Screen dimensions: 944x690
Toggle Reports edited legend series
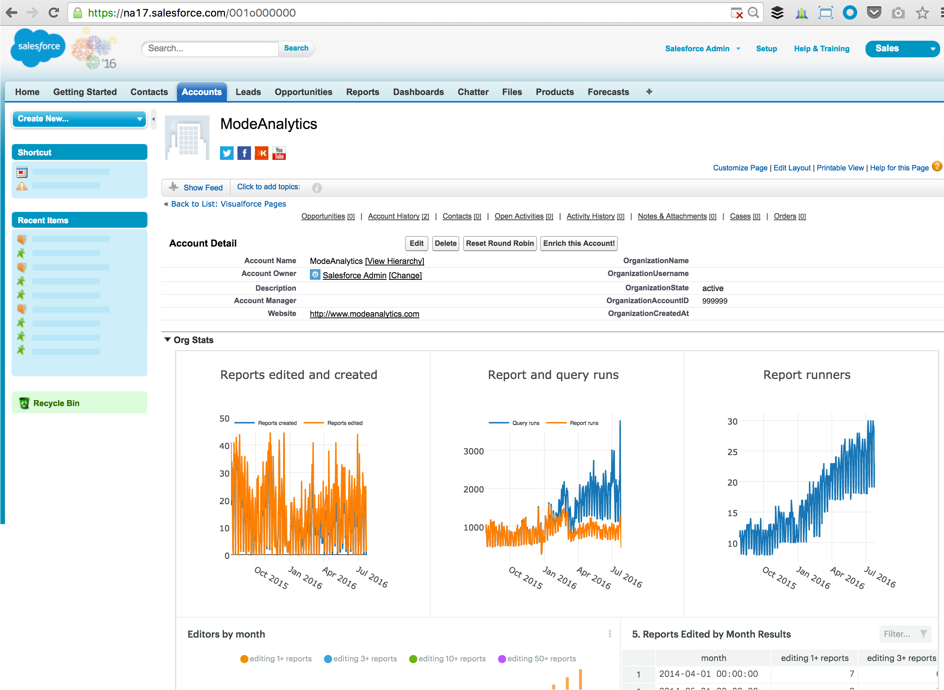[x=333, y=423]
